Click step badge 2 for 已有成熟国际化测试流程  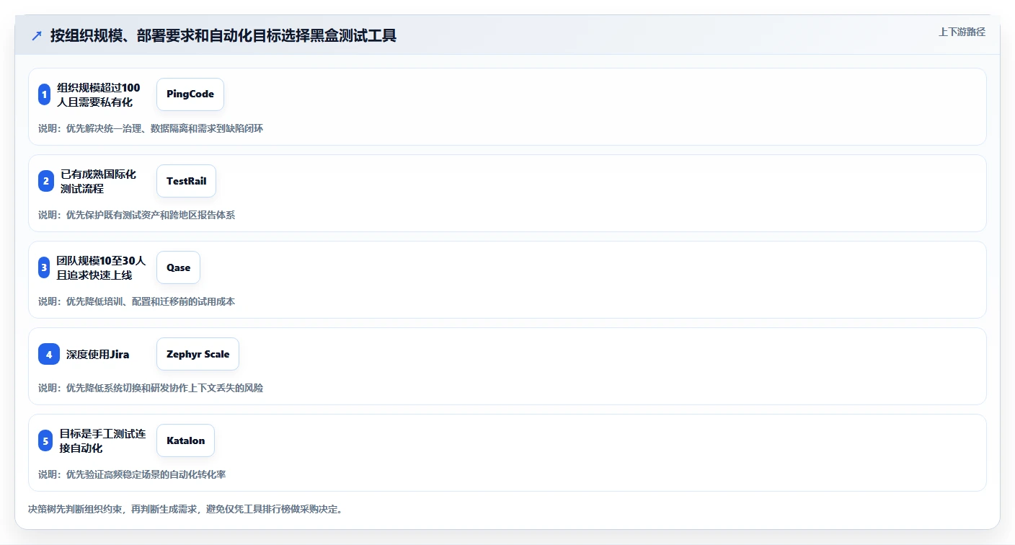(x=46, y=181)
